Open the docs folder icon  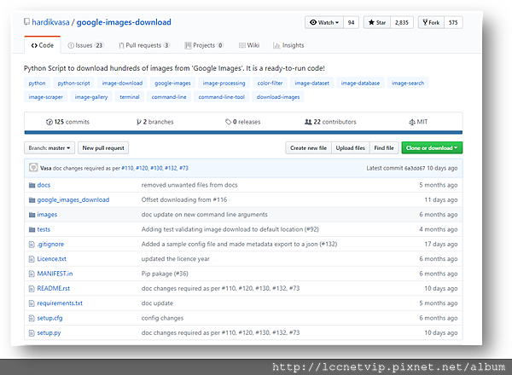click(32, 185)
